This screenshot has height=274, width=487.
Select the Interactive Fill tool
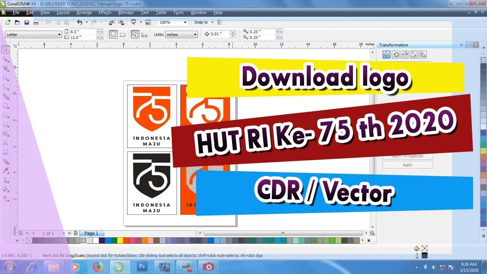[5, 198]
